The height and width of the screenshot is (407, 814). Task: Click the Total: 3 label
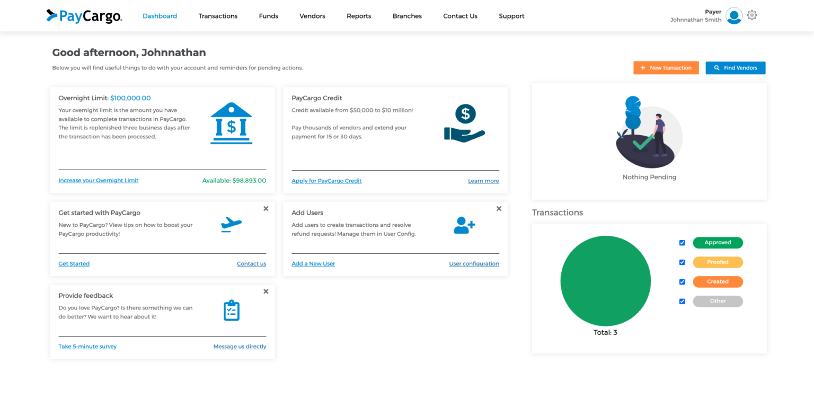[x=606, y=333]
